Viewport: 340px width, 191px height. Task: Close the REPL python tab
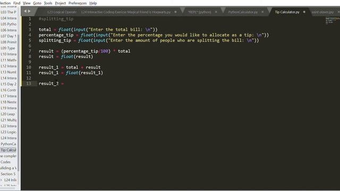point(216,12)
